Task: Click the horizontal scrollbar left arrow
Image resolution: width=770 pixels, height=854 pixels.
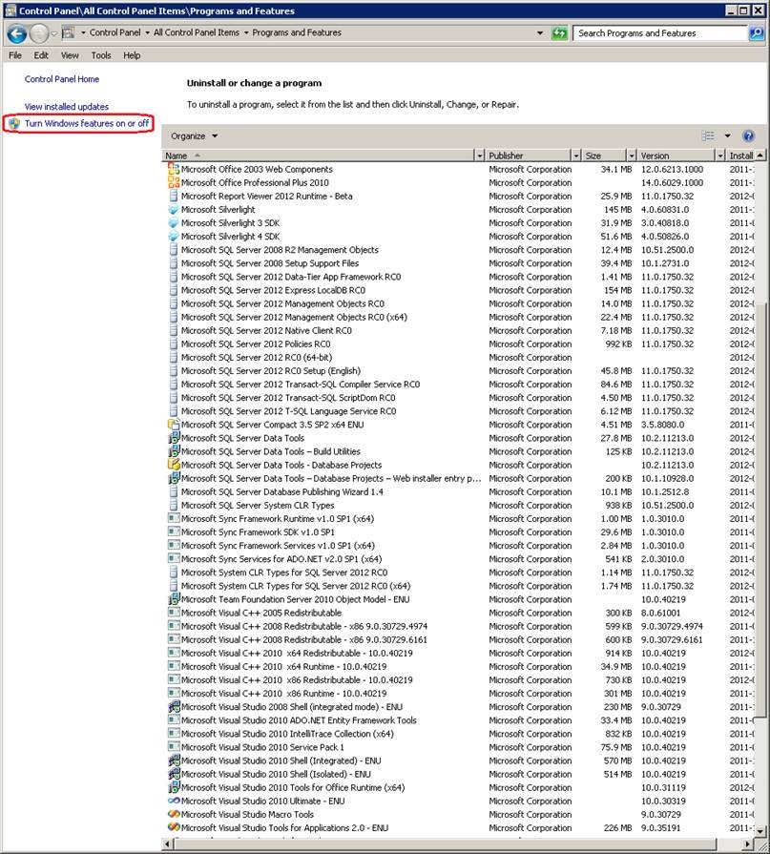Action: (x=168, y=844)
